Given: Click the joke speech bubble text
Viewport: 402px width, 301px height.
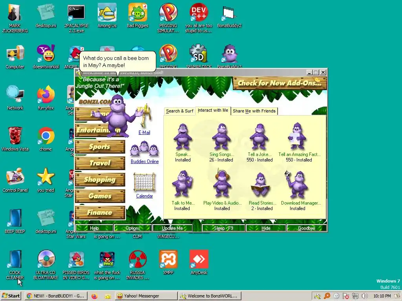Looking at the screenshot, I should (x=116, y=62).
